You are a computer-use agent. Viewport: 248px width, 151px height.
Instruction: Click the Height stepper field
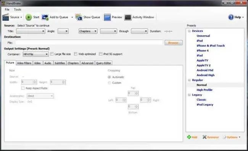pos(58,82)
